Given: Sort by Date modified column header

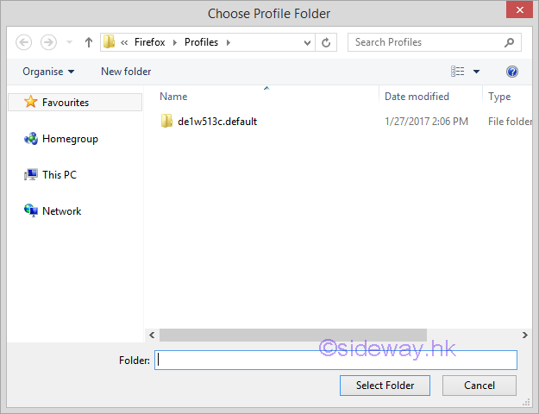Looking at the screenshot, I should pyautogui.click(x=417, y=97).
